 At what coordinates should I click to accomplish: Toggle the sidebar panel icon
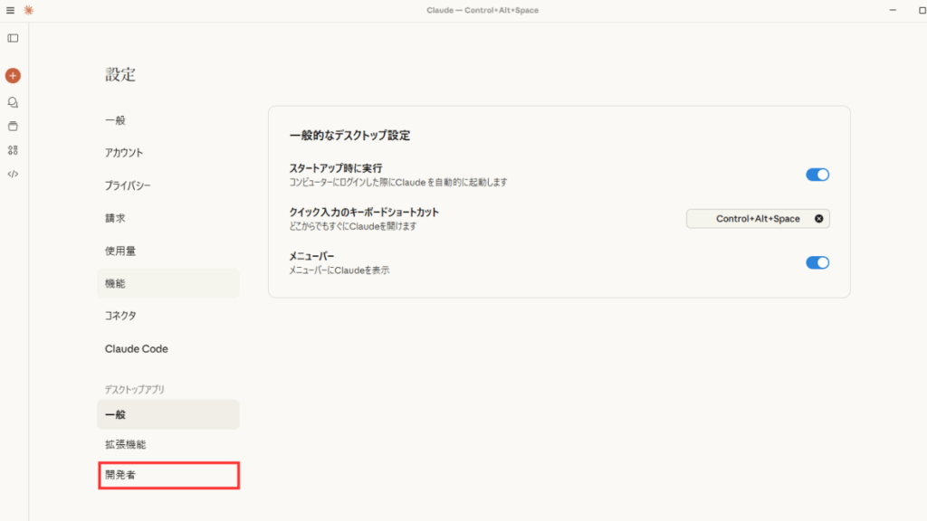tap(13, 38)
